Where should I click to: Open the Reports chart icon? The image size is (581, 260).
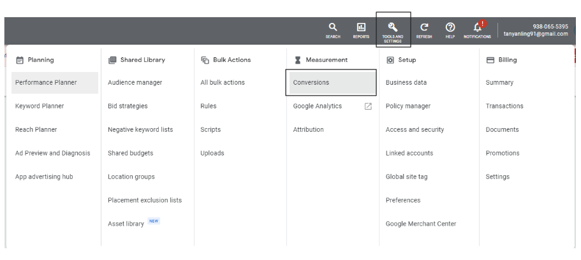pos(361,27)
